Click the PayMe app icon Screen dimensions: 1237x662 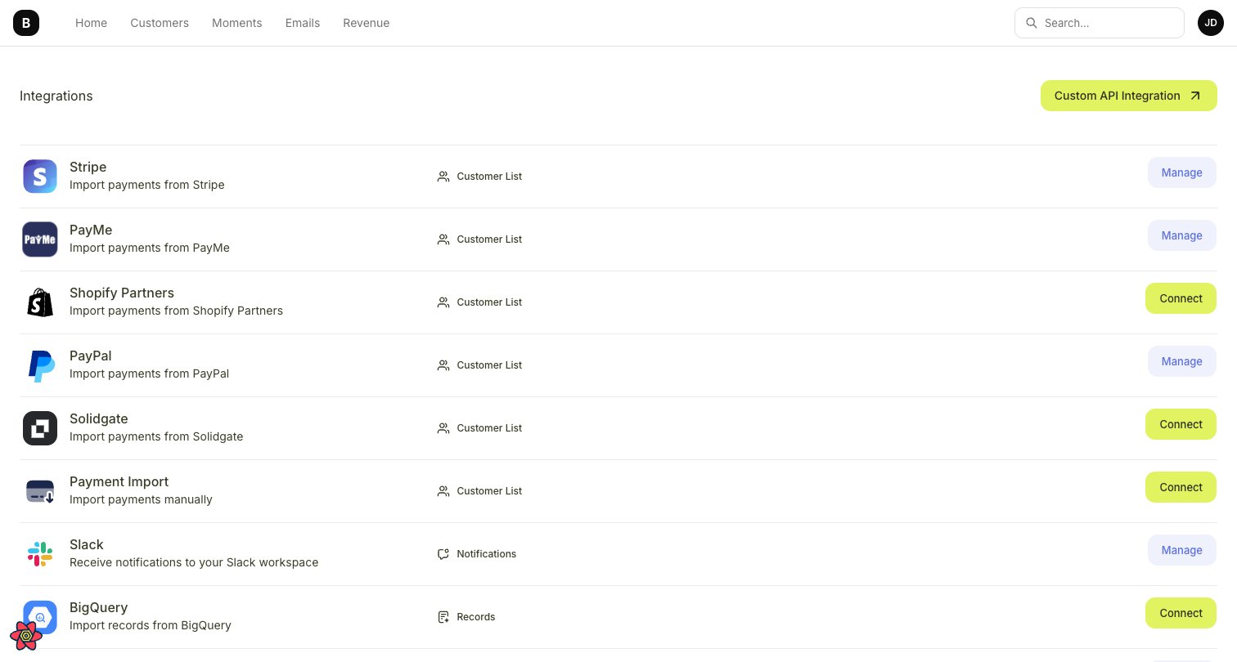pyautogui.click(x=40, y=239)
